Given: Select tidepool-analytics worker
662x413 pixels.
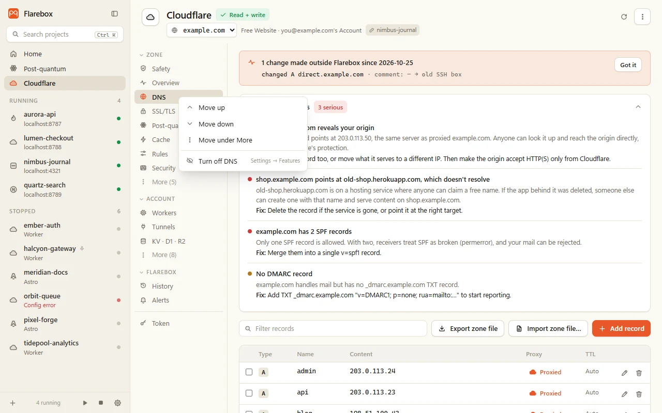Looking at the screenshot, I should 65,347.
